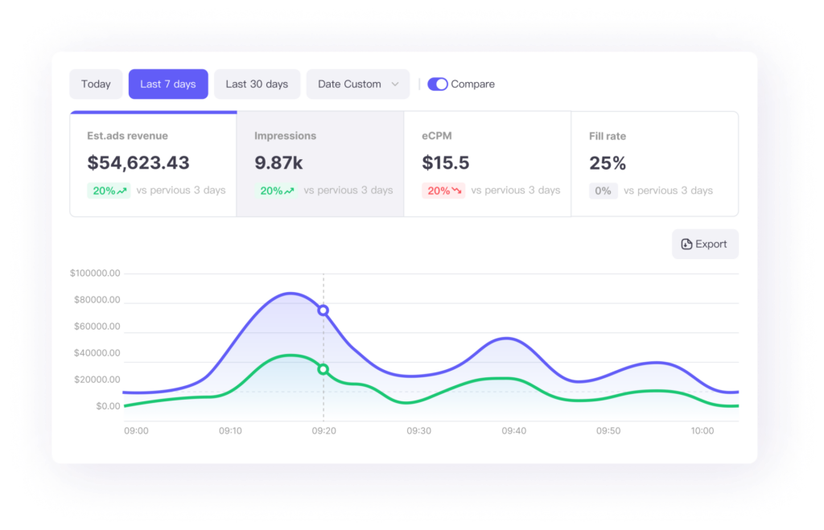Switch to the eCPM metric tab
This screenshot has width=824, height=530.
tap(488, 164)
